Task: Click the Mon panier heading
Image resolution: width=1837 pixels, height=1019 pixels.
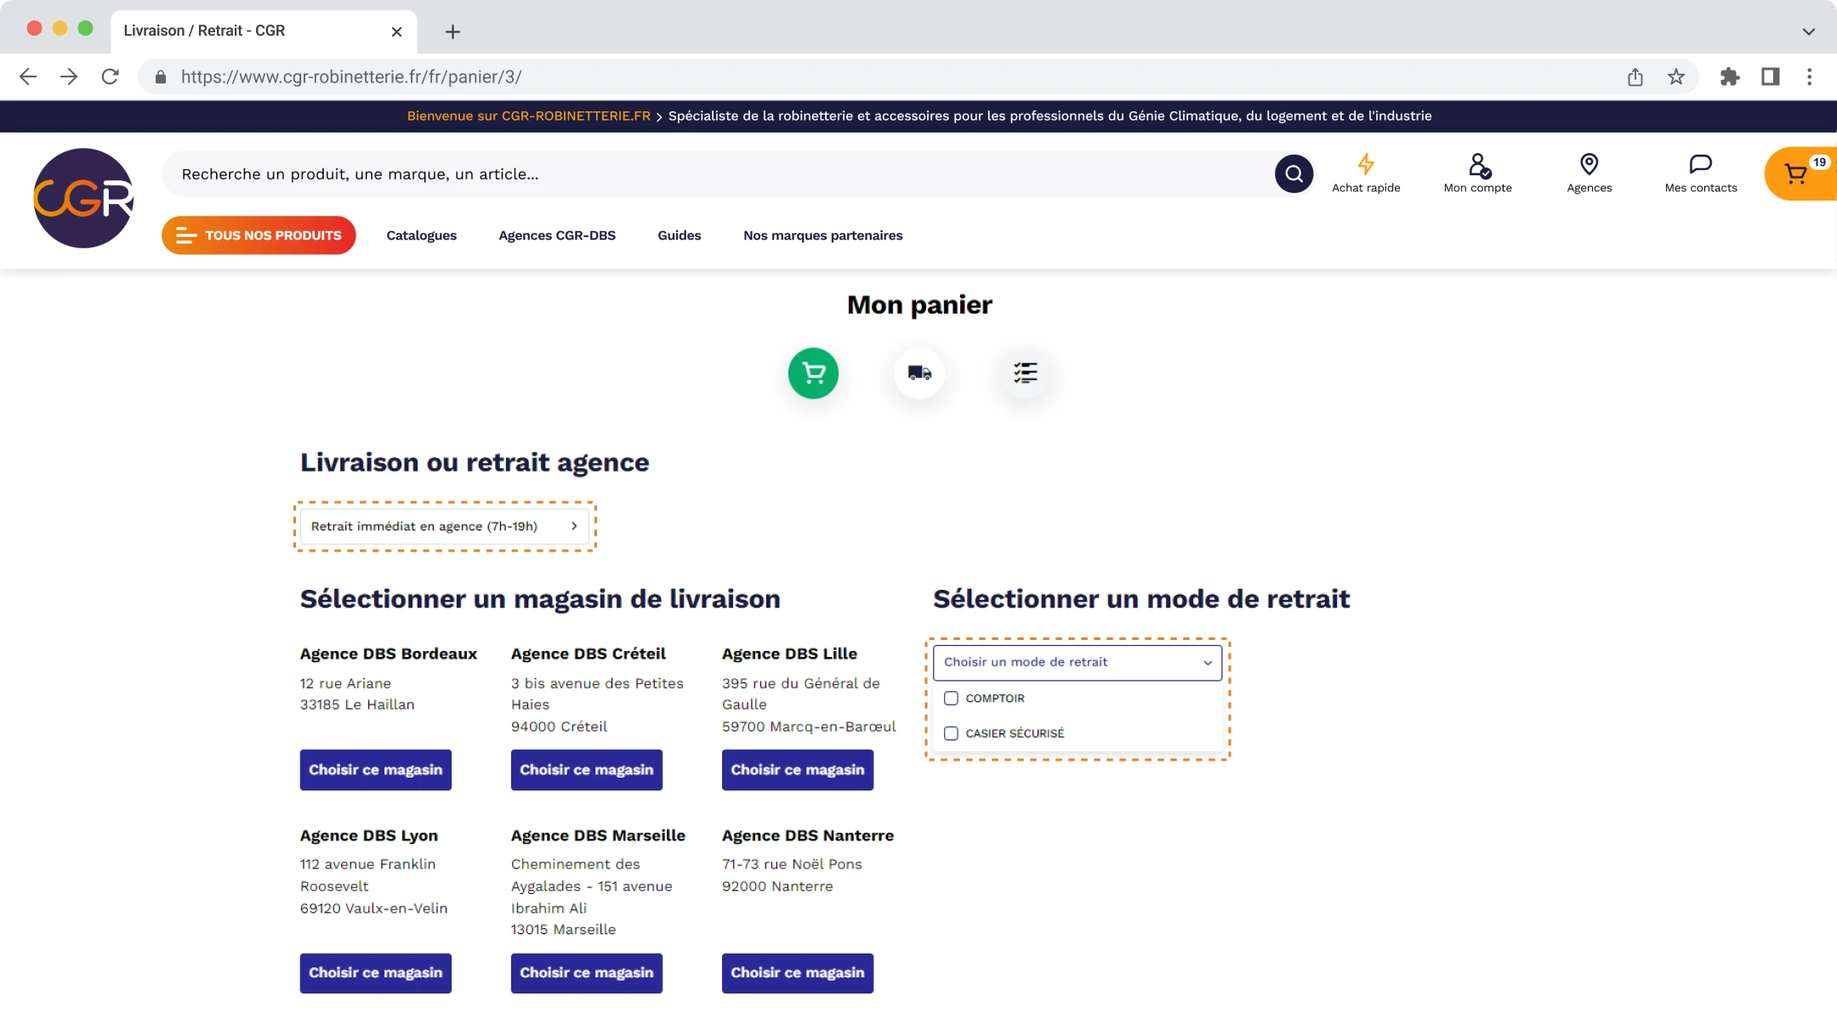Action: click(919, 305)
